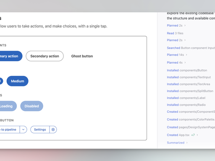Click the Settings split button

tap(40, 130)
